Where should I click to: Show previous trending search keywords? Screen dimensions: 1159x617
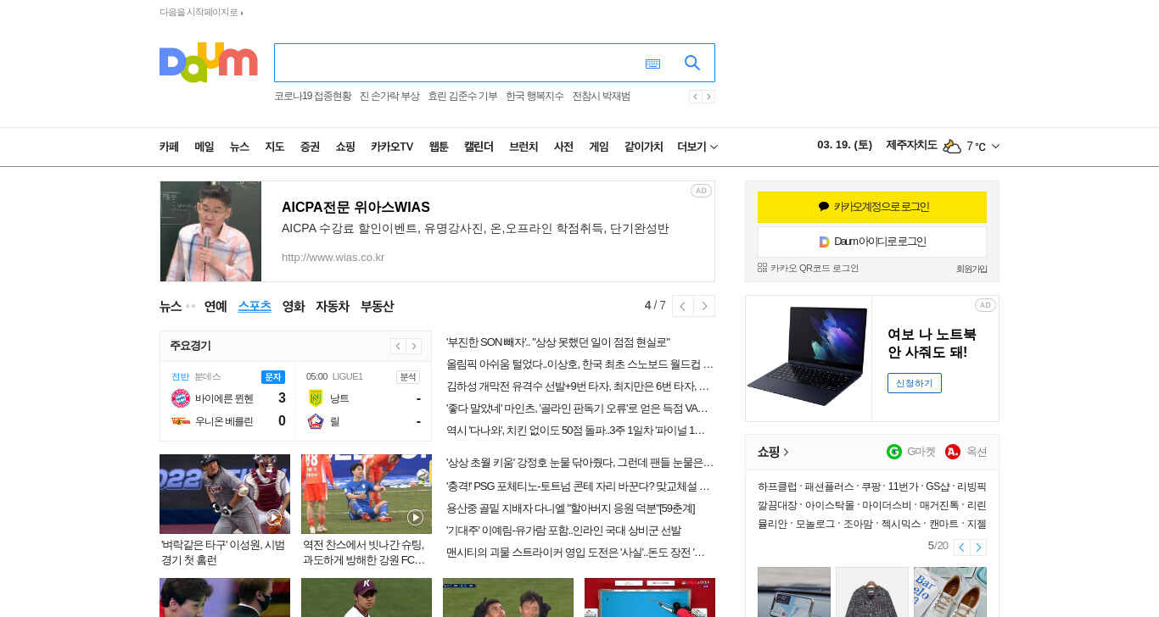coord(695,97)
